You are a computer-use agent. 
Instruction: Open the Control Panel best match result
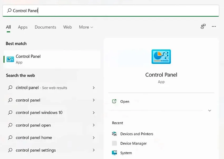(52, 59)
